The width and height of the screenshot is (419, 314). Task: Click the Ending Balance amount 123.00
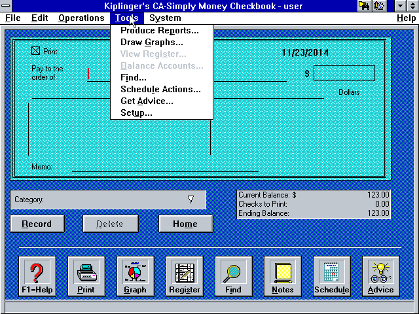click(x=378, y=213)
